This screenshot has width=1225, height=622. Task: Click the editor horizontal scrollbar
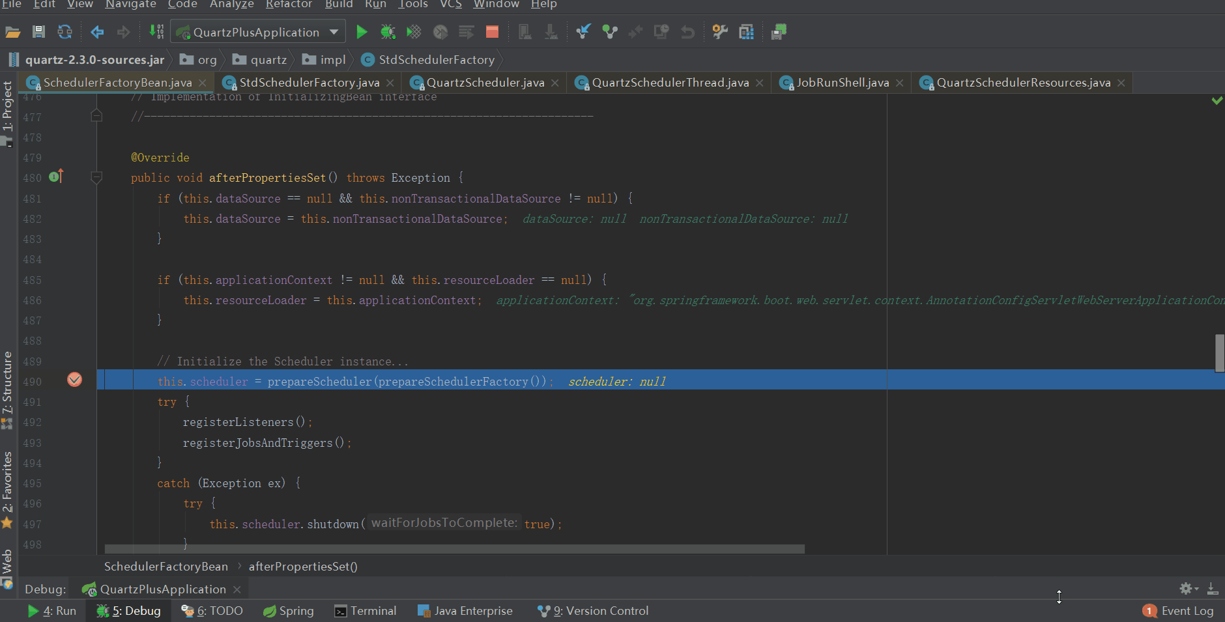[454, 549]
